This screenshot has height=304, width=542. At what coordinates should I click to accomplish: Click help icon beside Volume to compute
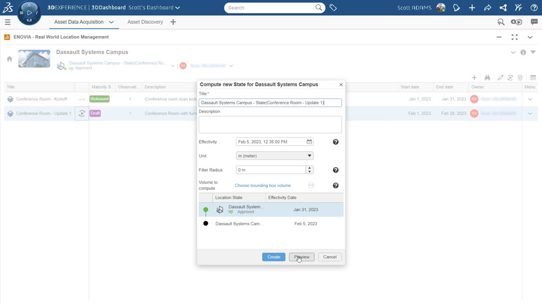[335, 185]
